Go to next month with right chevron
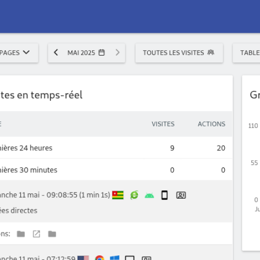This screenshot has width=260, height=260. pyautogui.click(x=118, y=53)
